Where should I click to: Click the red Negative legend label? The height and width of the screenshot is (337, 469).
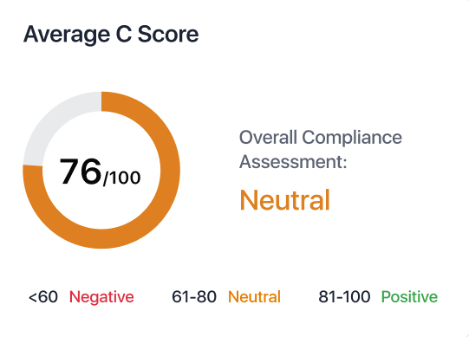[x=101, y=297]
